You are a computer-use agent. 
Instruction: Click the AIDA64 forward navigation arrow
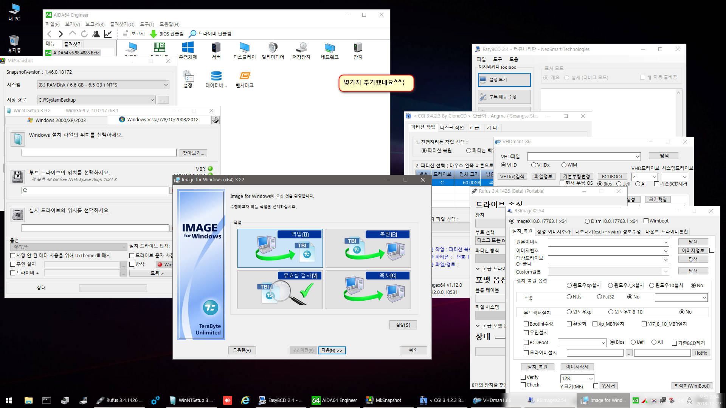pos(60,34)
